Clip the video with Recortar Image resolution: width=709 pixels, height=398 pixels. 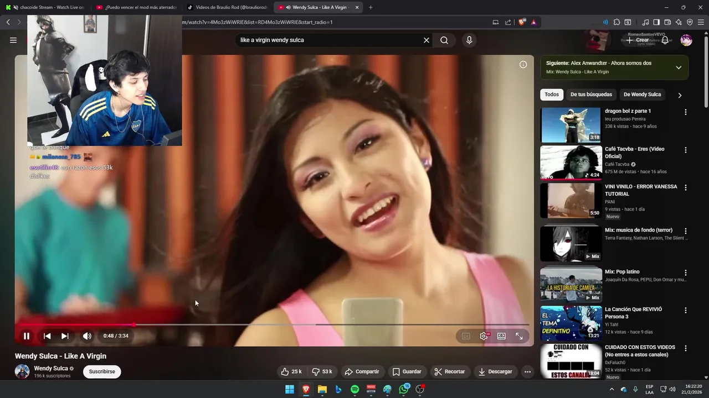(449, 371)
